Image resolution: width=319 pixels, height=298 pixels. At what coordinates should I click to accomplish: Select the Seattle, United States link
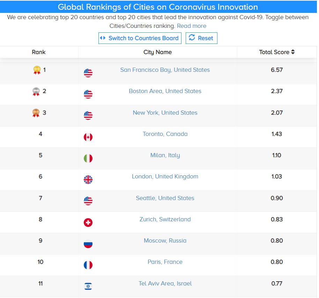point(165,198)
